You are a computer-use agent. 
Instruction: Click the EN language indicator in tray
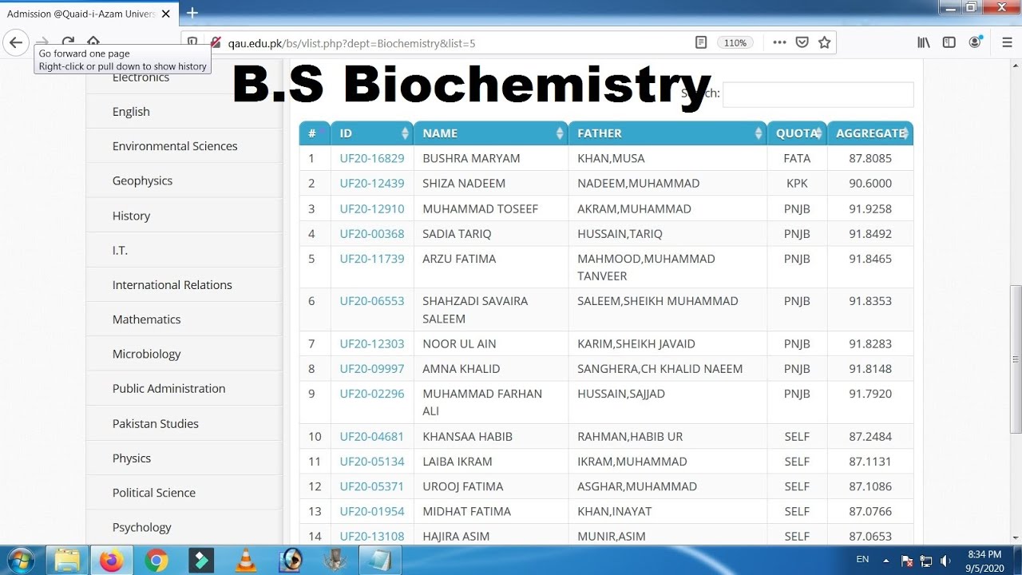click(862, 560)
